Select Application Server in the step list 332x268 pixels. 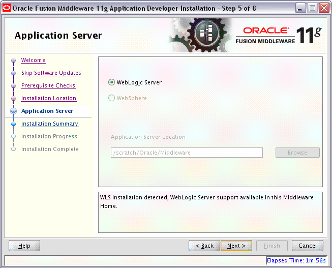click(x=47, y=111)
